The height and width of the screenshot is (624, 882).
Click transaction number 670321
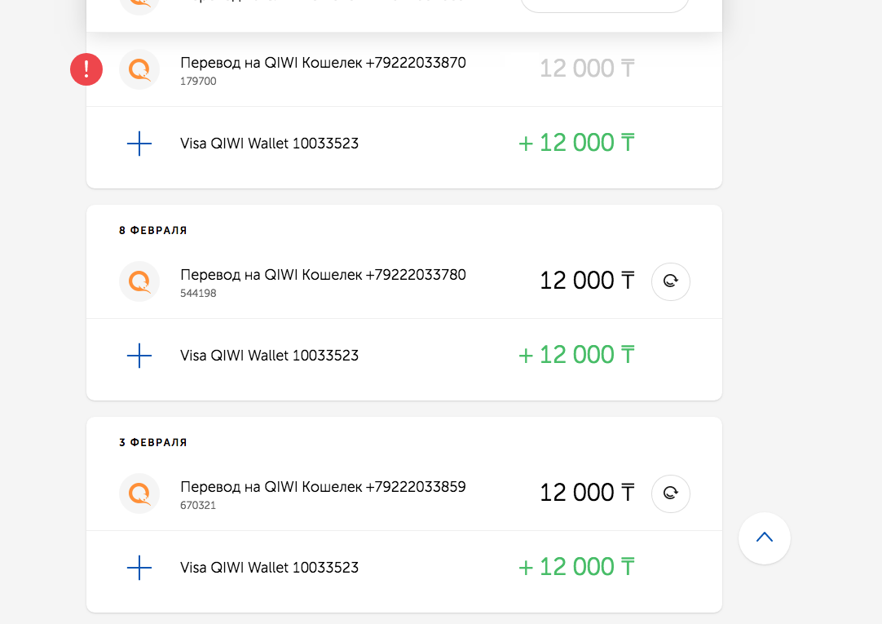(198, 505)
